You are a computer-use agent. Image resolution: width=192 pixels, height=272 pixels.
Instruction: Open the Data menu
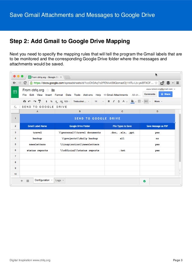point(68,95)
